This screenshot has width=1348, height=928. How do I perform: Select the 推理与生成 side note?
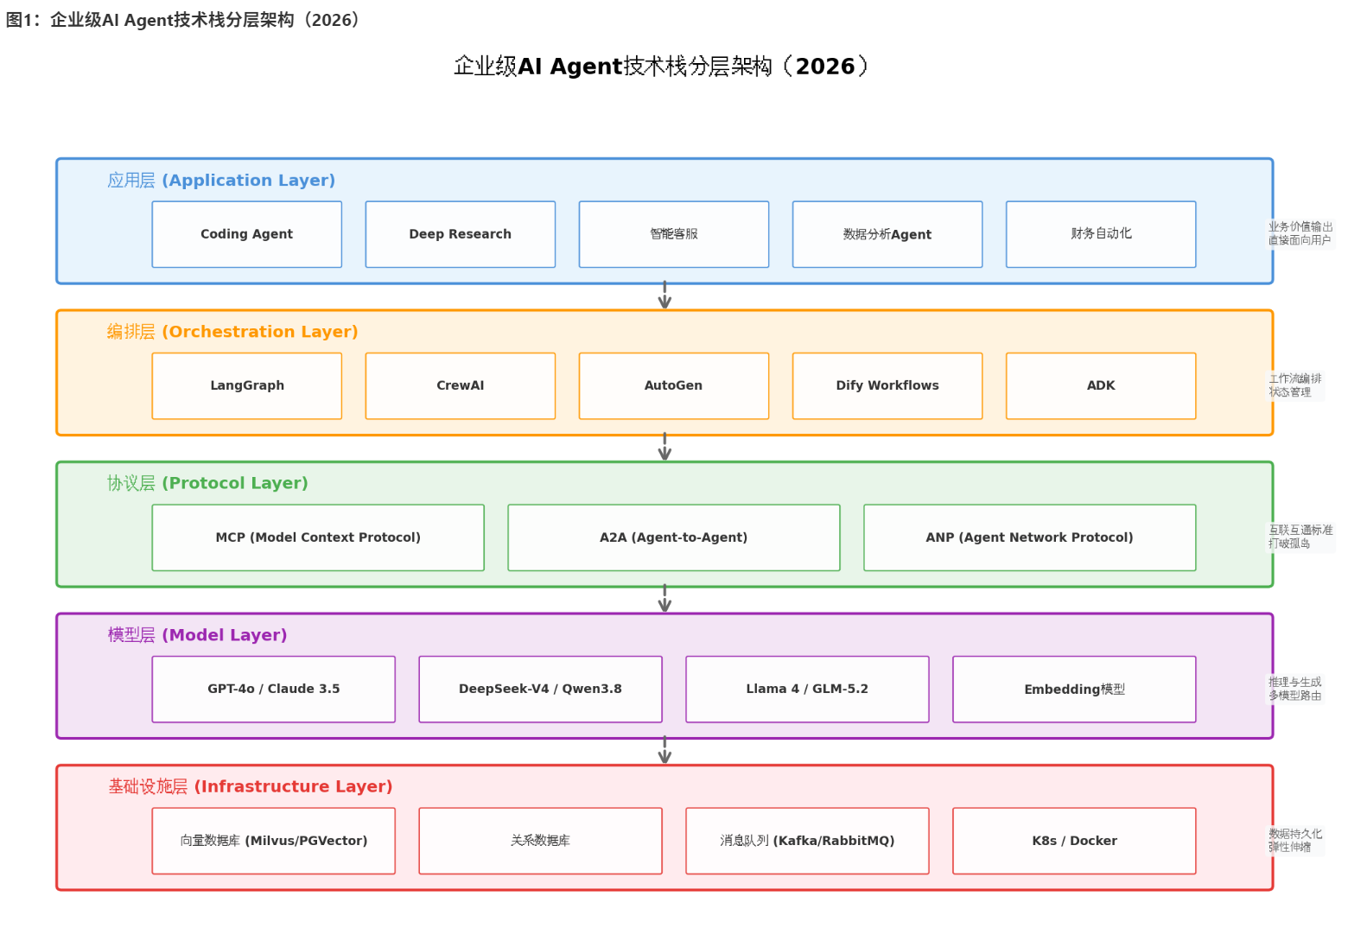[1295, 689]
